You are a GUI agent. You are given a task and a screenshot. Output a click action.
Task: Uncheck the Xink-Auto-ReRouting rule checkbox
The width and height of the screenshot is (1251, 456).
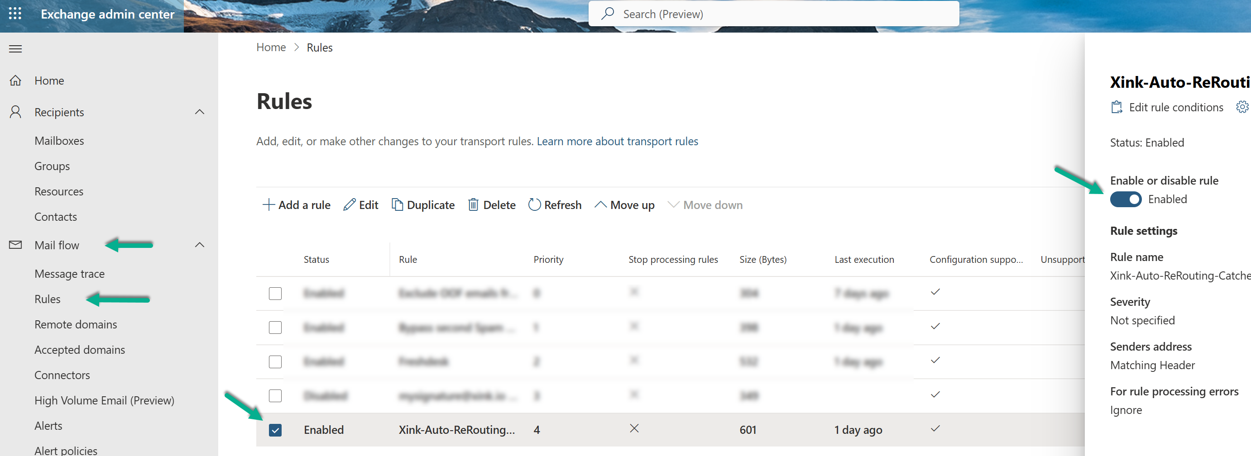coord(275,430)
